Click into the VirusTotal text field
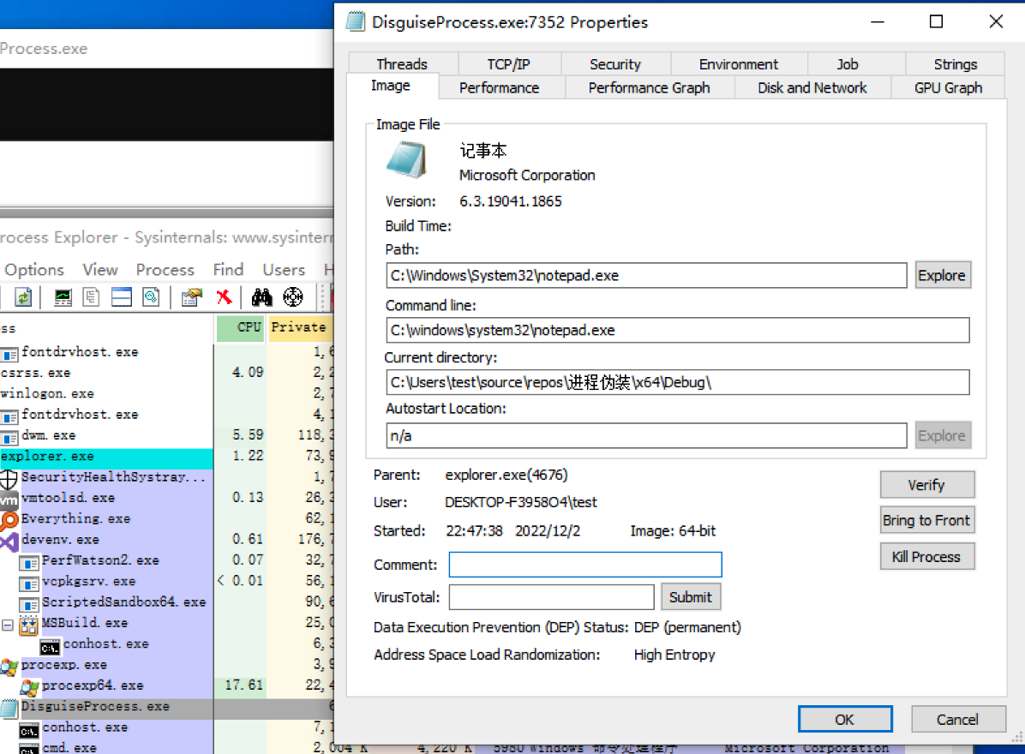The image size is (1025, 754). 551,596
